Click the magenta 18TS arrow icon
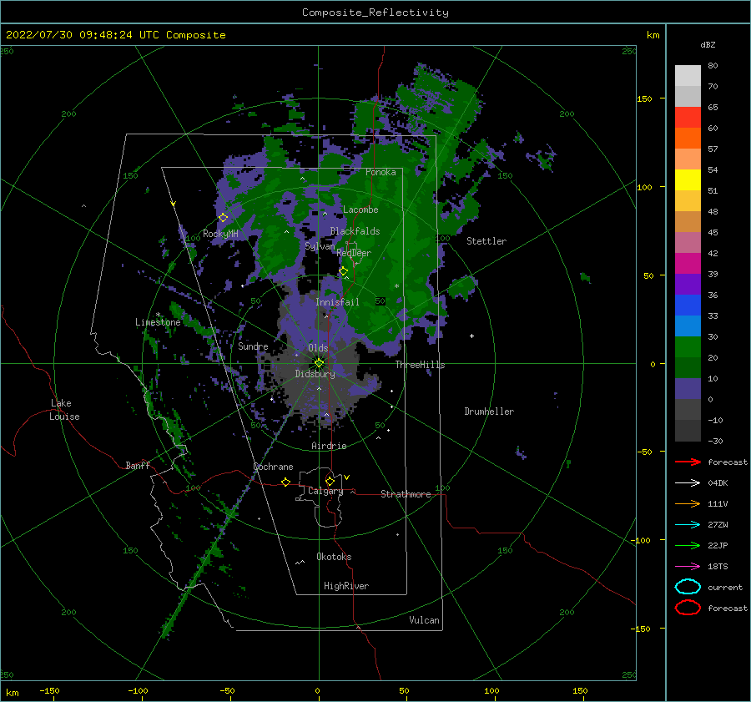 [688, 567]
